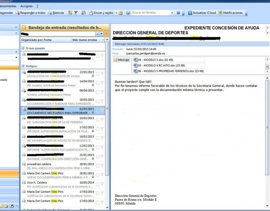
Task: Click the blue help icon in toolbar
Action: point(179,13)
